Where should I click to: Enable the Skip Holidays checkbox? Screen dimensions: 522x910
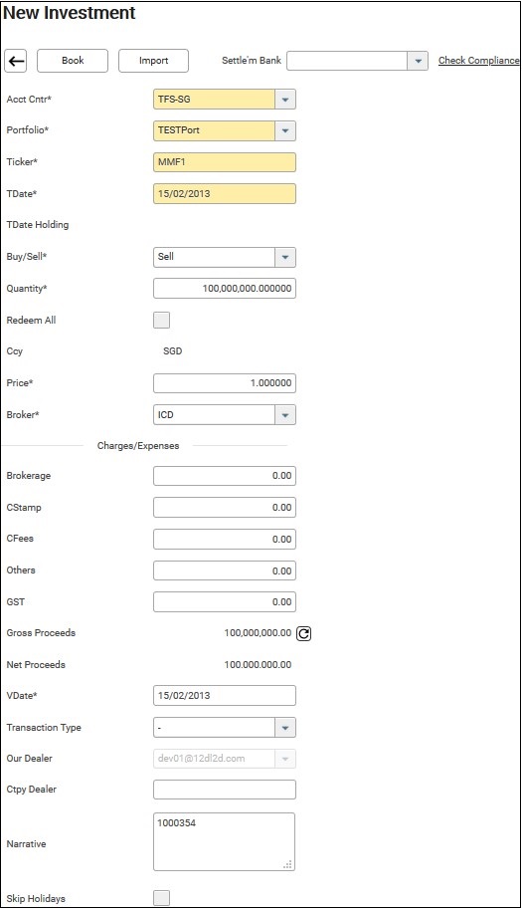coord(162,898)
